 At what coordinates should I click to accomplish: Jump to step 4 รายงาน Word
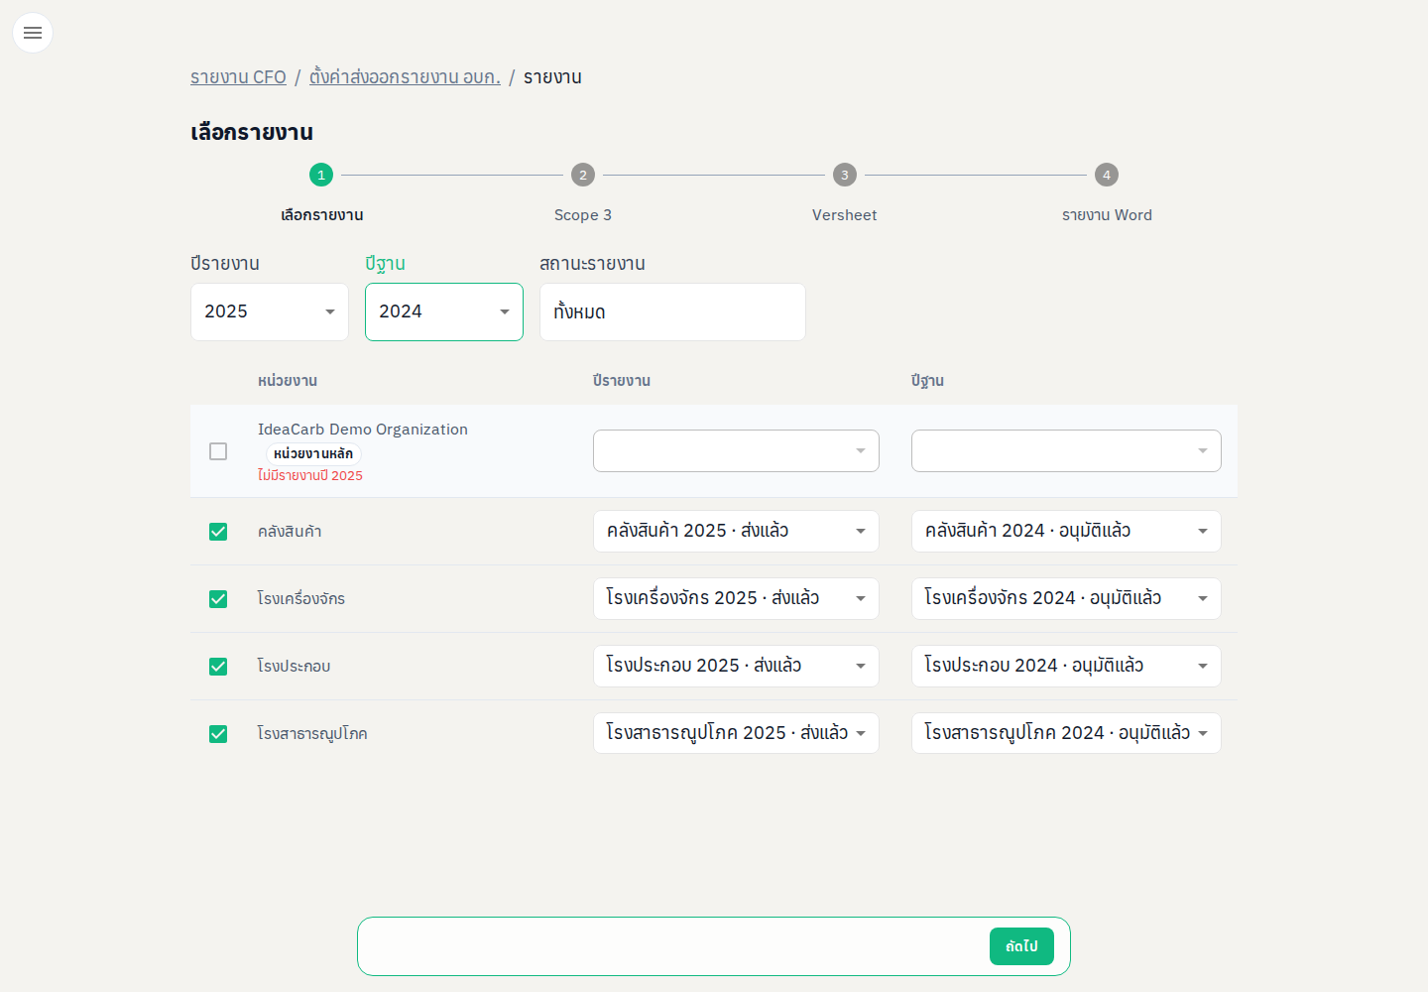[x=1107, y=175]
